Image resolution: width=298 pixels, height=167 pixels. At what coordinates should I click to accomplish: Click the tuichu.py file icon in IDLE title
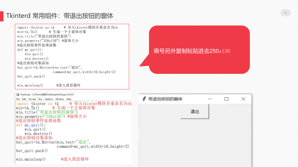[18, 95]
